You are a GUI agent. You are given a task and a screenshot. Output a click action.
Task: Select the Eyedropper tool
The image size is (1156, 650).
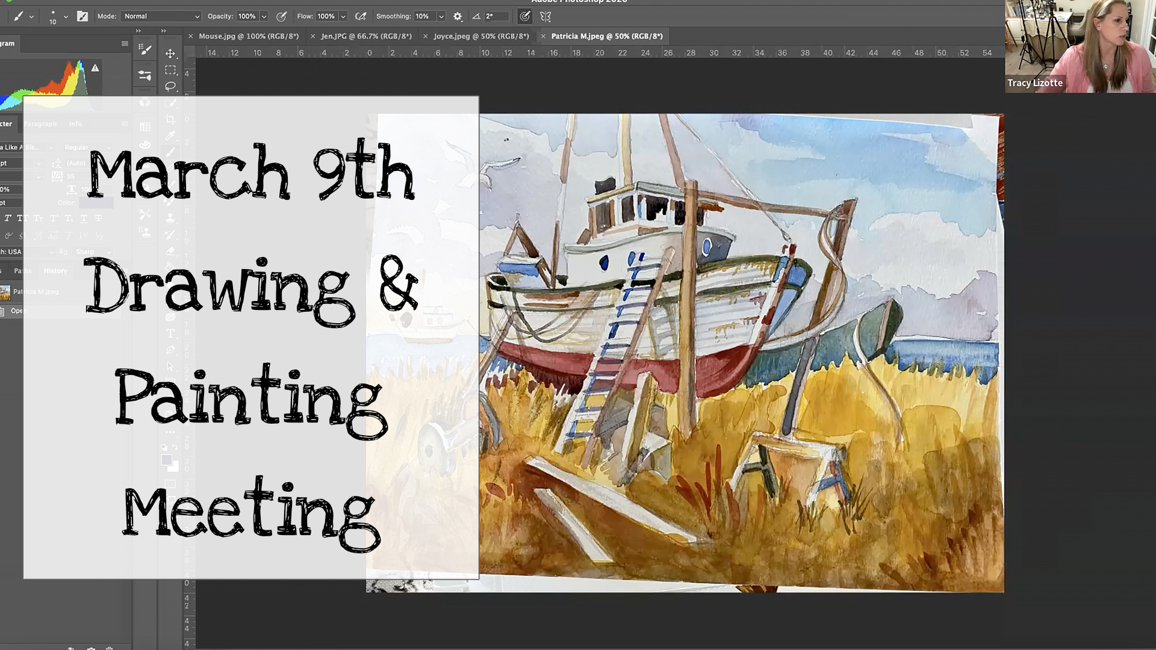click(x=170, y=136)
